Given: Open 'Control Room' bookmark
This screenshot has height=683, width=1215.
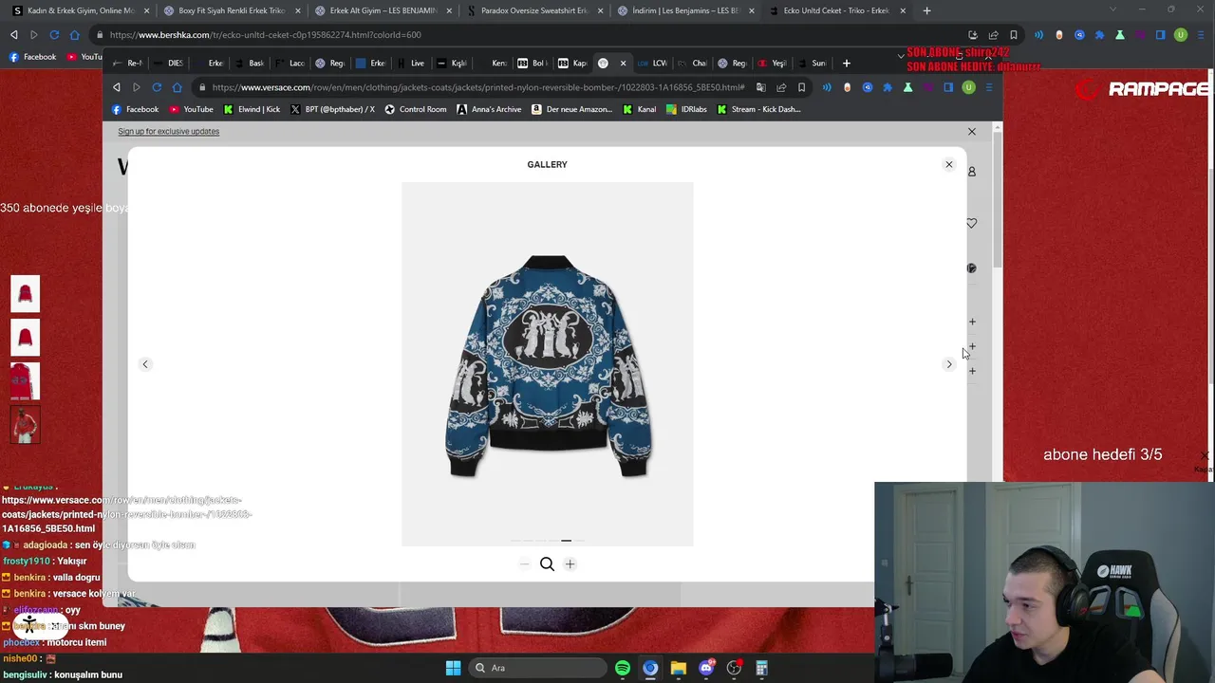Looking at the screenshot, I should [x=415, y=109].
